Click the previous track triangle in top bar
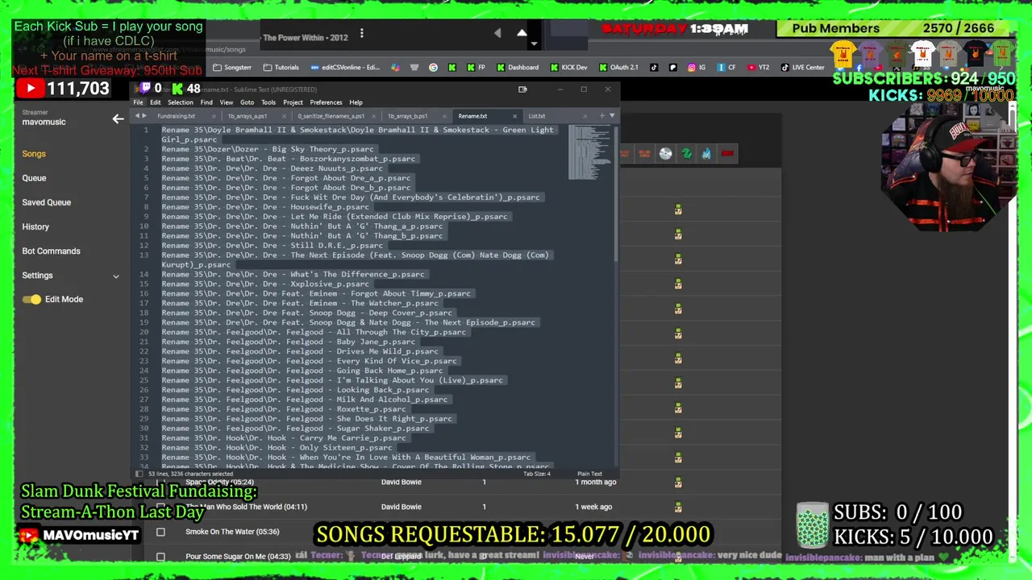This screenshot has height=580, width=1032. coord(497,33)
